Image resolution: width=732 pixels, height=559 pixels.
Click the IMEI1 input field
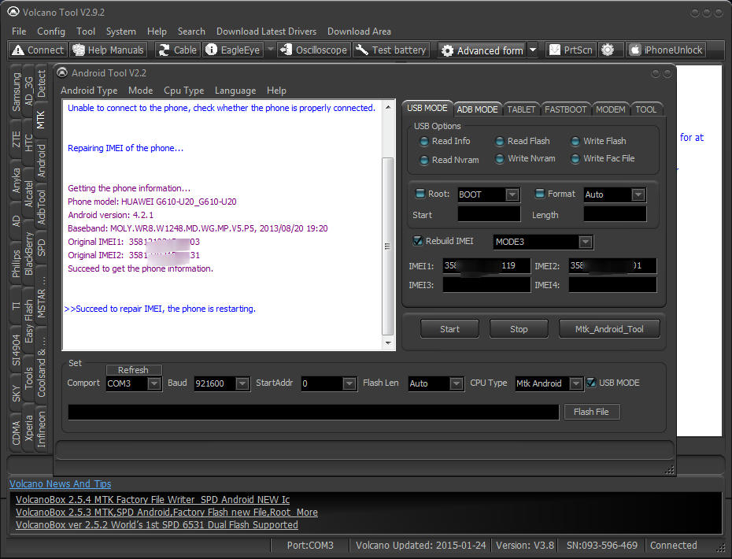coord(486,266)
